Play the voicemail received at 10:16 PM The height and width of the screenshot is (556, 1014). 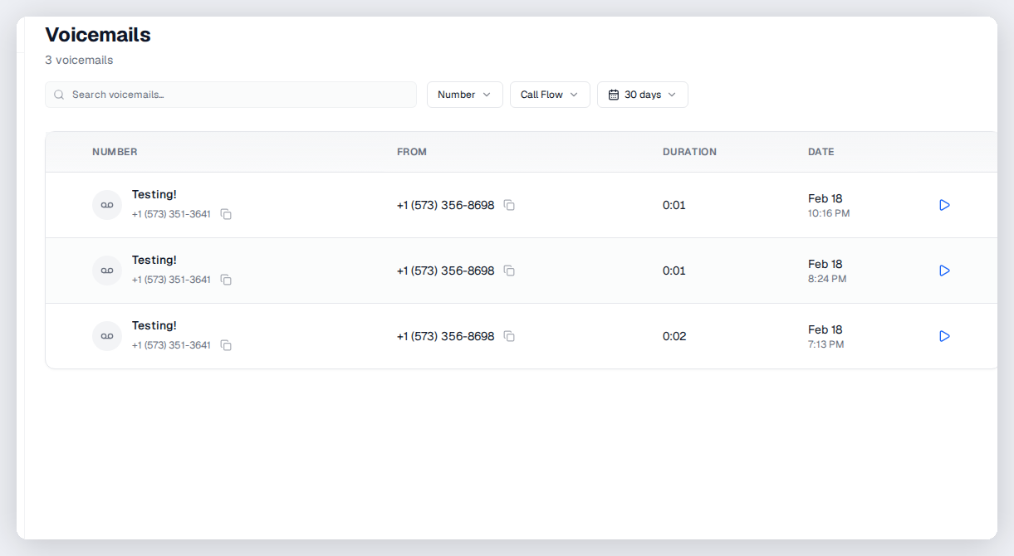(x=943, y=205)
